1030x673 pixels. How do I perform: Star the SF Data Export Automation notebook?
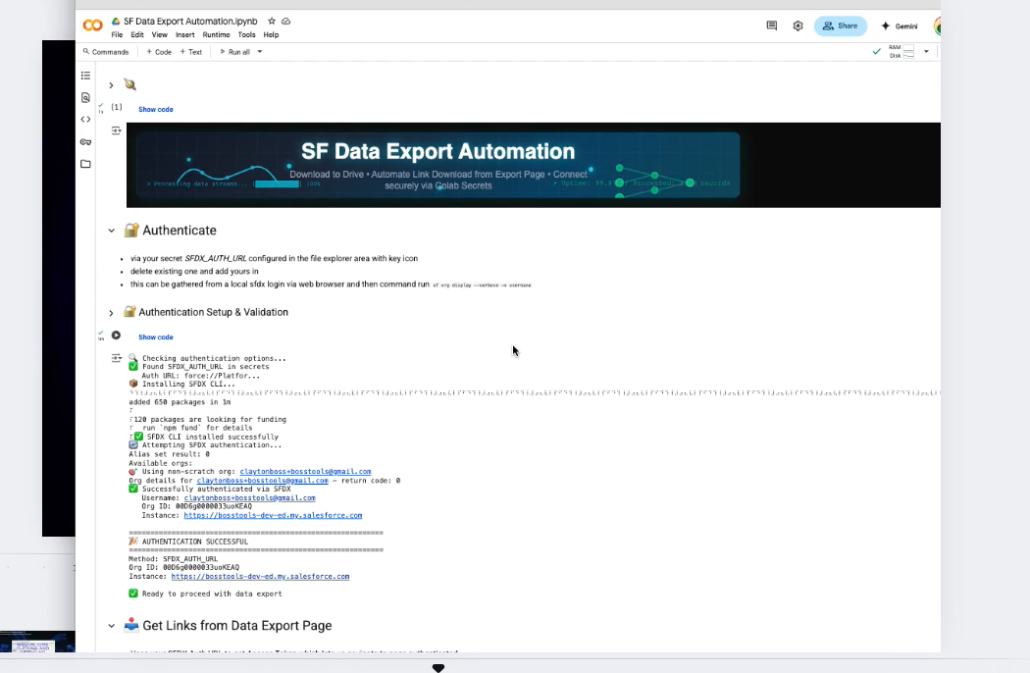tap(272, 21)
